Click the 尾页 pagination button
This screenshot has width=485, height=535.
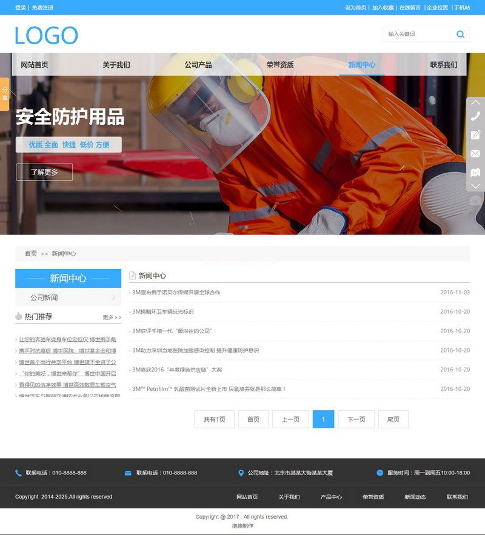point(393,419)
